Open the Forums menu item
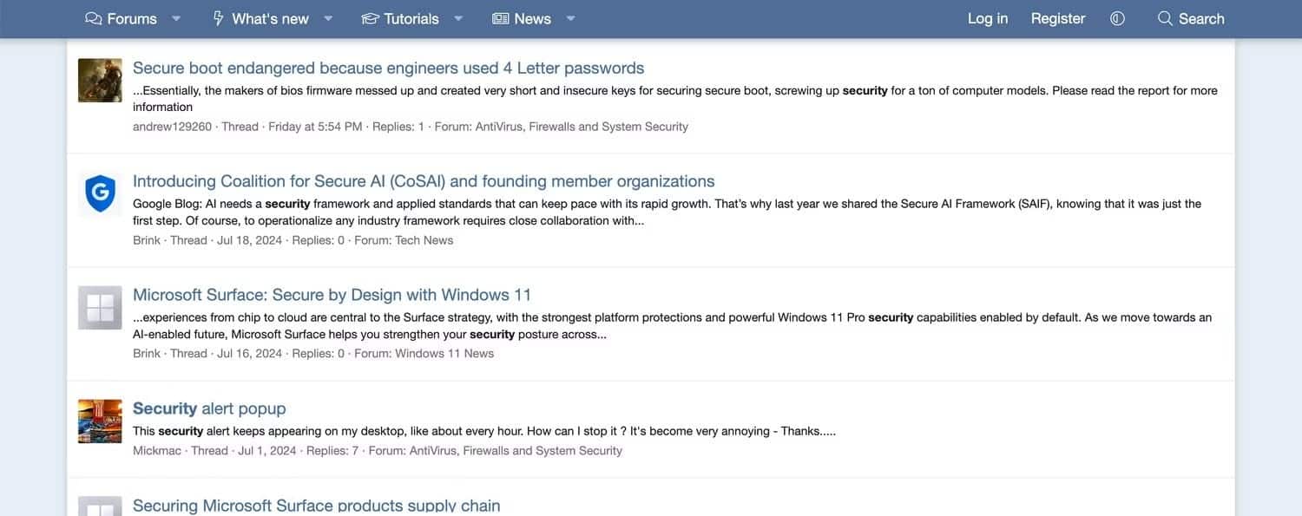Viewport: 1302px width, 516px height. point(122,18)
